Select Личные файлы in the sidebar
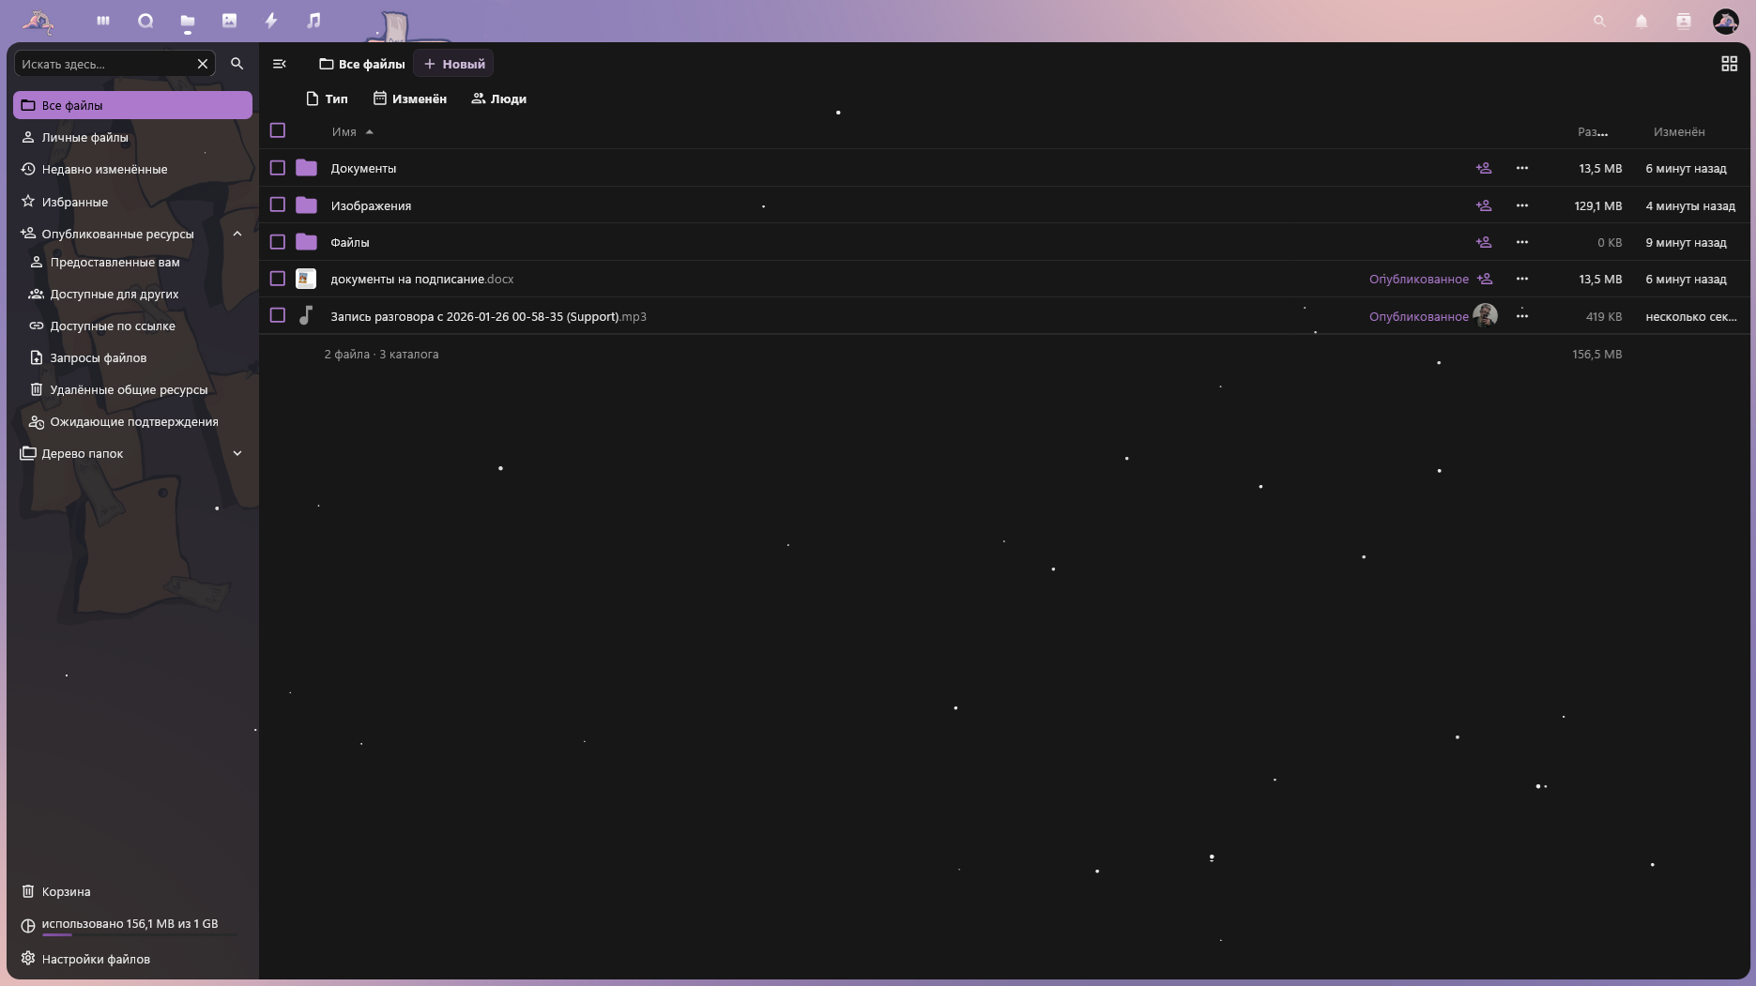The width and height of the screenshot is (1756, 986). [x=84, y=137]
